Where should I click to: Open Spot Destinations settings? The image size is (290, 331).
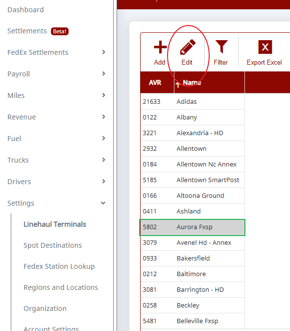pos(52,245)
